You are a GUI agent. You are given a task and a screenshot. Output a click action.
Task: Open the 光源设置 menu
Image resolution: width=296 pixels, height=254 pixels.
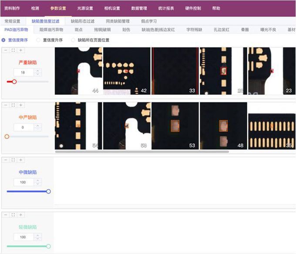[x=85, y=8]
